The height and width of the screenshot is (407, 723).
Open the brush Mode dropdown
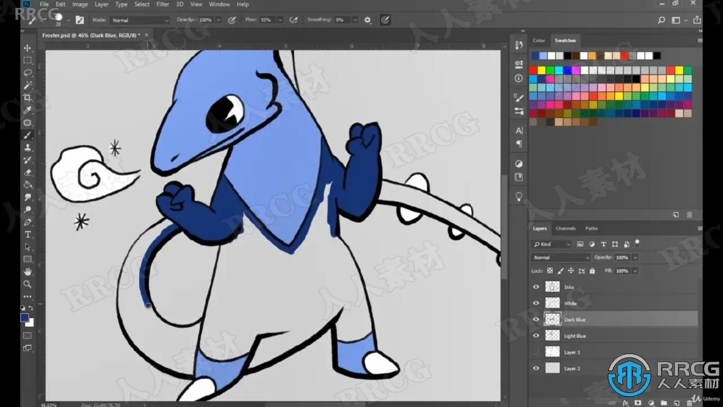[x=140, y=20]
